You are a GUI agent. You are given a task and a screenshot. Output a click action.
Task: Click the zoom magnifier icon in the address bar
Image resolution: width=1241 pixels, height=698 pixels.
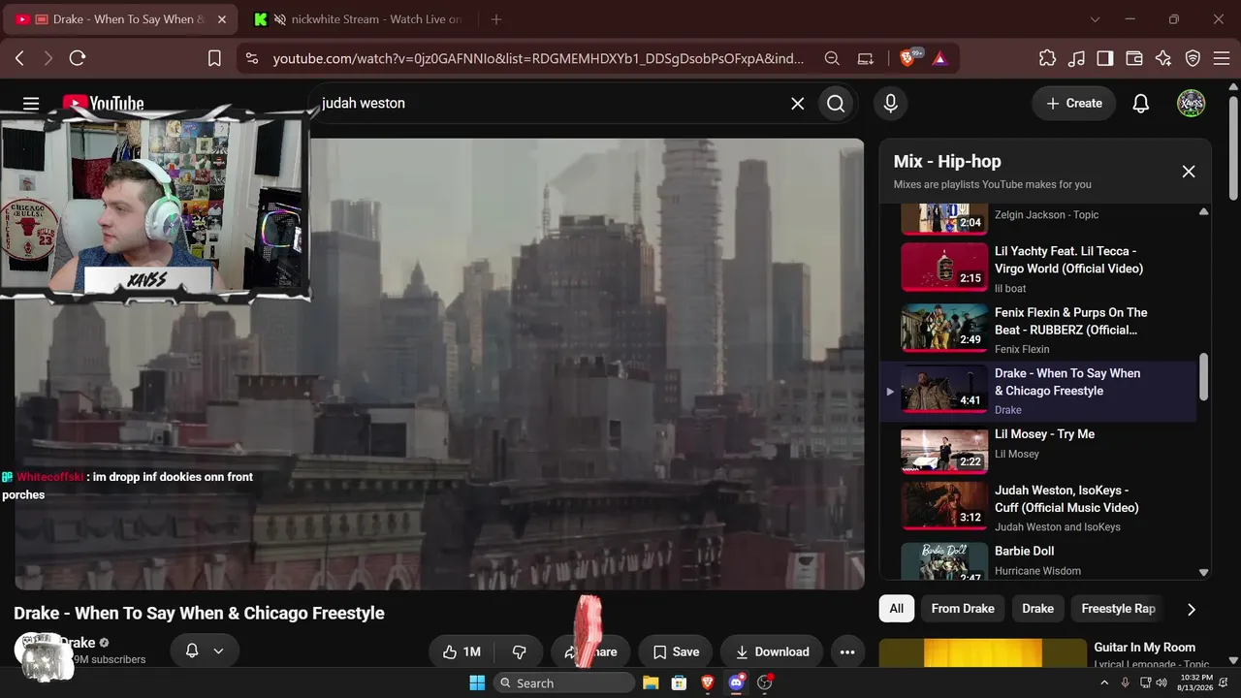pos(832,58)
